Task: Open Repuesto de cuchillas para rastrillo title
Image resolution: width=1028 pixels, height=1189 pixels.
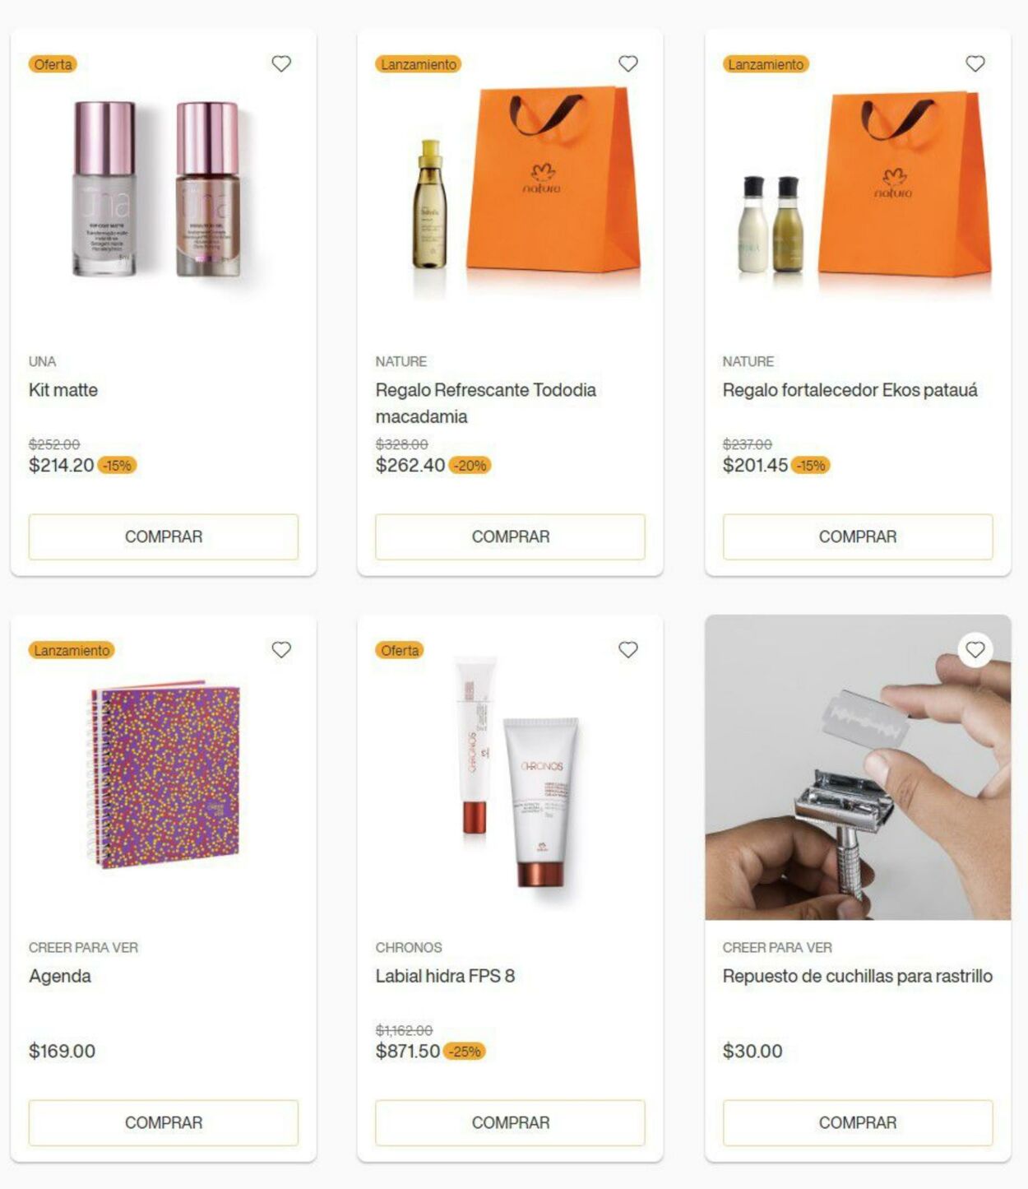Action: pyautogui.click(x=858, y=976)
